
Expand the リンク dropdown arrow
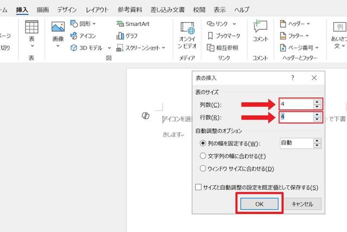tap(234, 24)
